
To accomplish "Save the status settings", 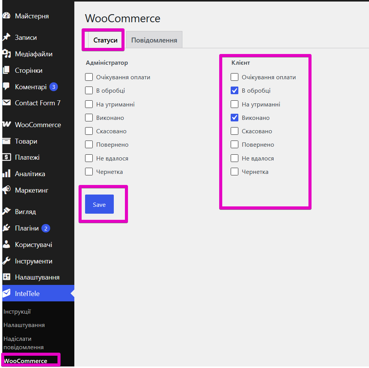I will tap(99, 204).
